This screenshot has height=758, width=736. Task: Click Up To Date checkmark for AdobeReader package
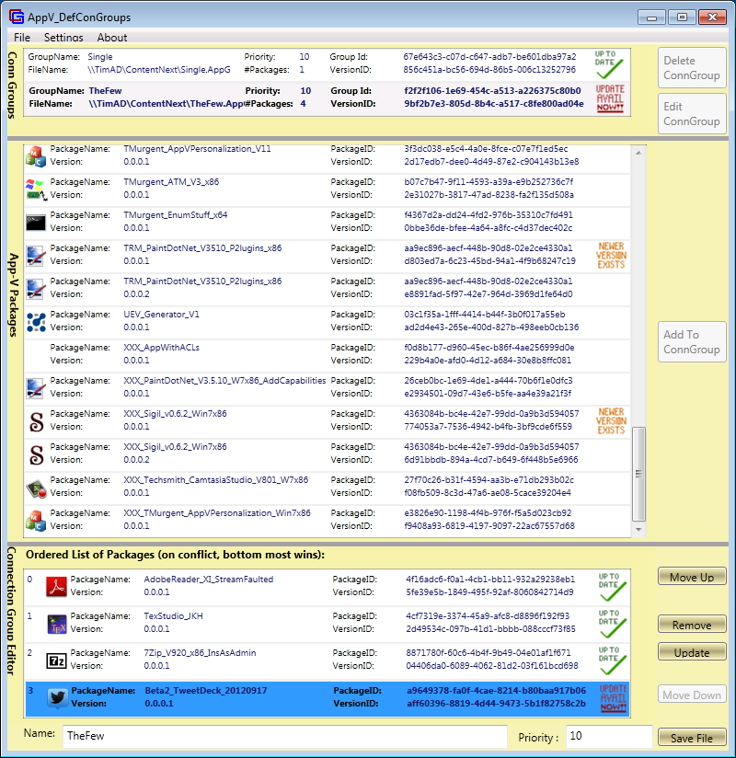(x=612, y=587)
